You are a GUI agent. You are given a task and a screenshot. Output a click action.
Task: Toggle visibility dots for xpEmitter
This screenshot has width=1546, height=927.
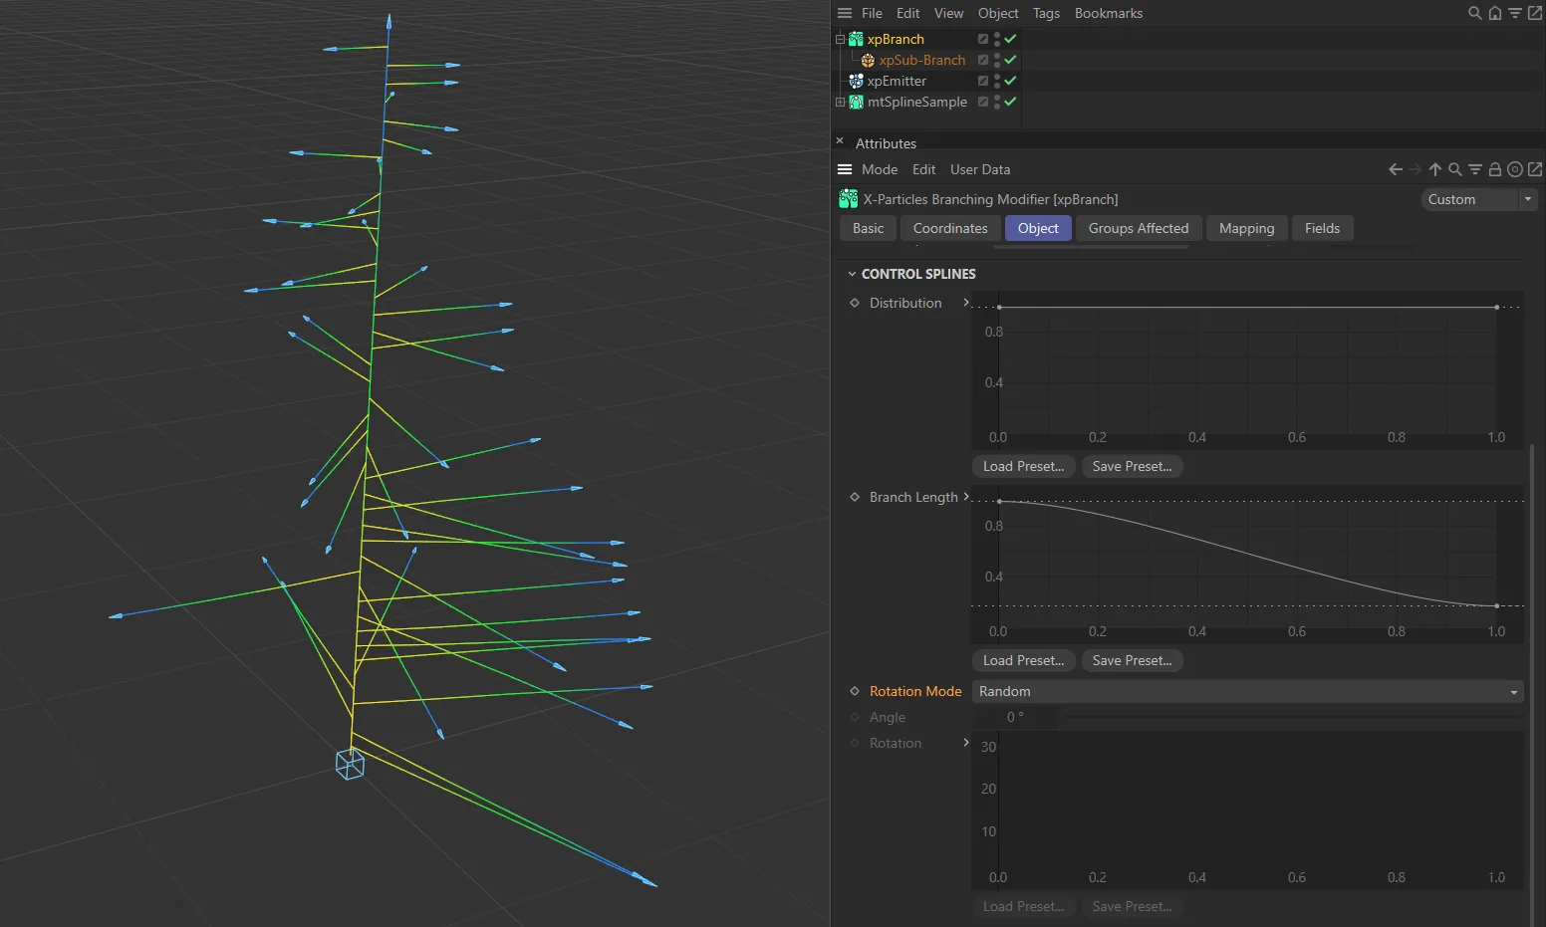[x=997, y=81]
